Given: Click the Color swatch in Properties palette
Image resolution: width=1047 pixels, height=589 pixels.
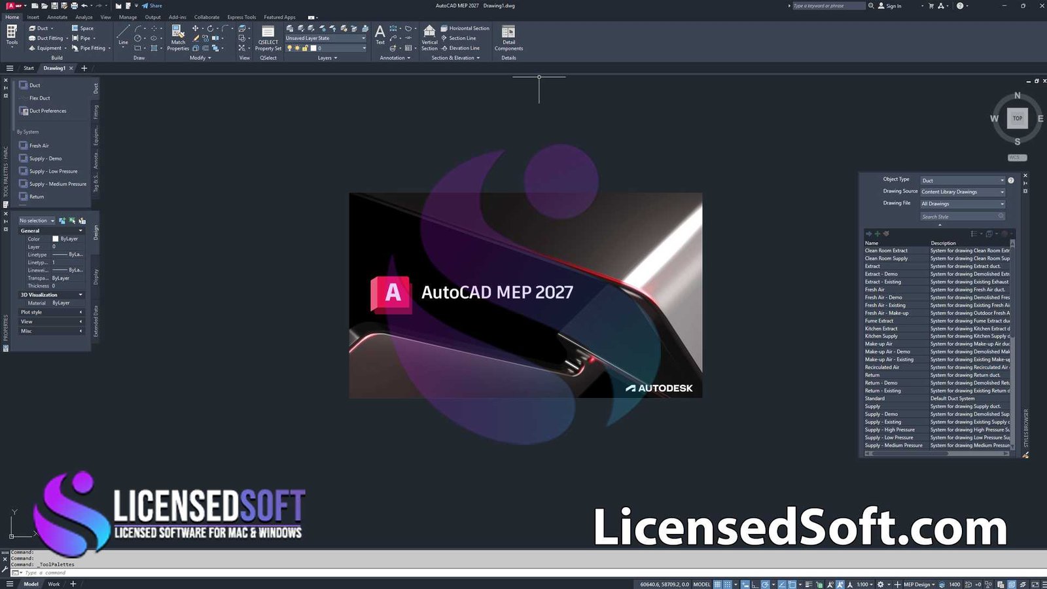Looking at the screenshot, I should click(56, 239).
